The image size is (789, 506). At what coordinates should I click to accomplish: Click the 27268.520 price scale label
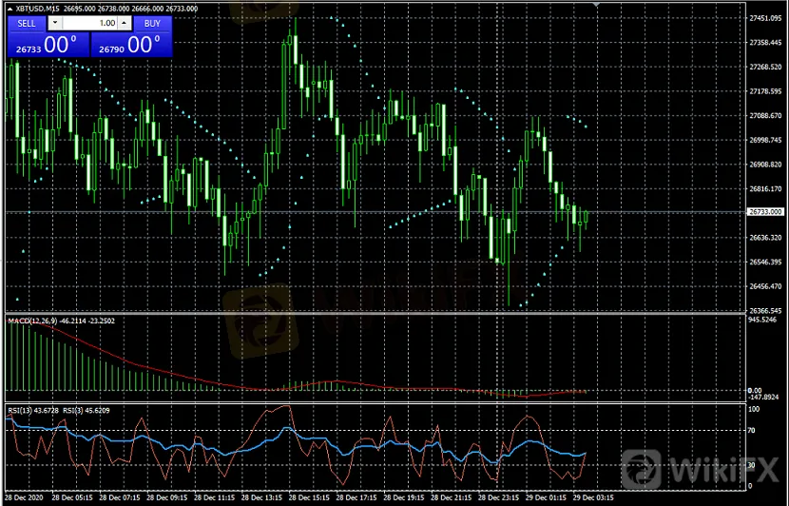[x=766, y=67]
